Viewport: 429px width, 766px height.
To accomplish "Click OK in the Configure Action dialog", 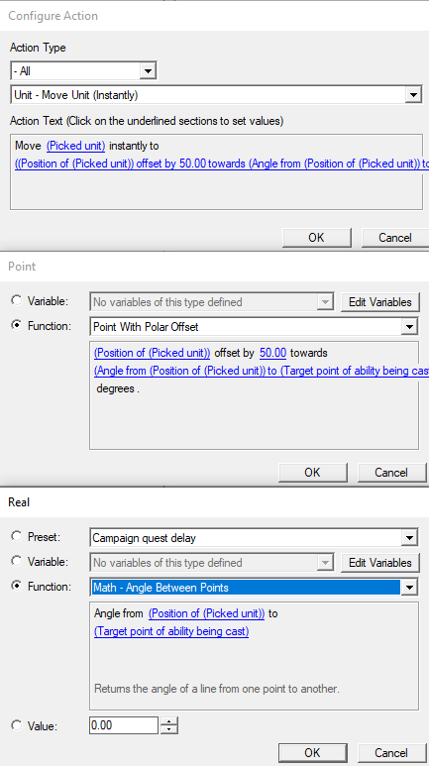I will coord(316,238).
